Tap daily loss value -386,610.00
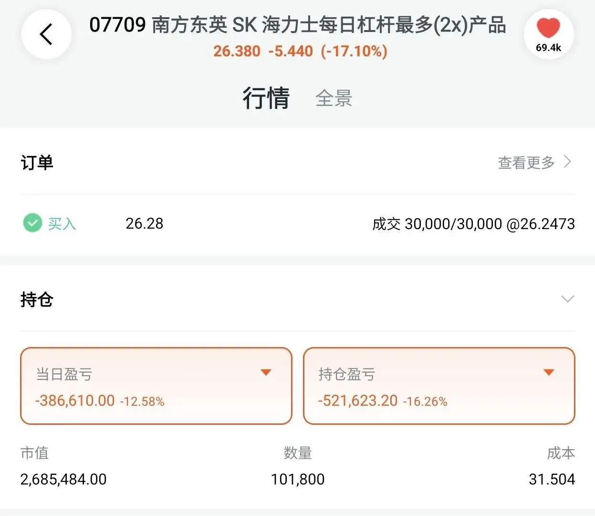 (75, 400)
